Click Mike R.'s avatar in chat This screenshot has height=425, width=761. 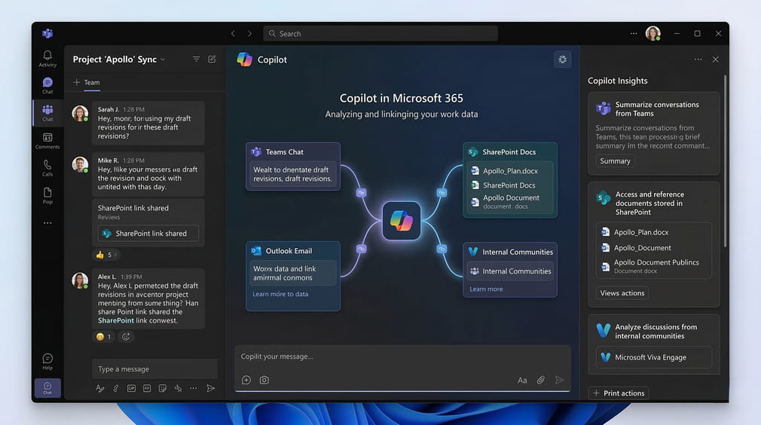[80, 165]
